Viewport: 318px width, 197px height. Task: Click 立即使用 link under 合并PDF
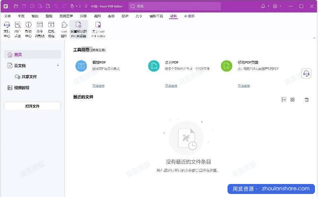coord(171,86)
